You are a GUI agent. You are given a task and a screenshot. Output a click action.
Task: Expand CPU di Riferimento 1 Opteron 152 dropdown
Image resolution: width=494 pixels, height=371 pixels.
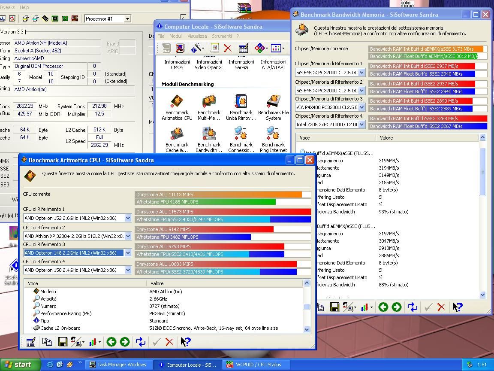click(x=128, y=218)
